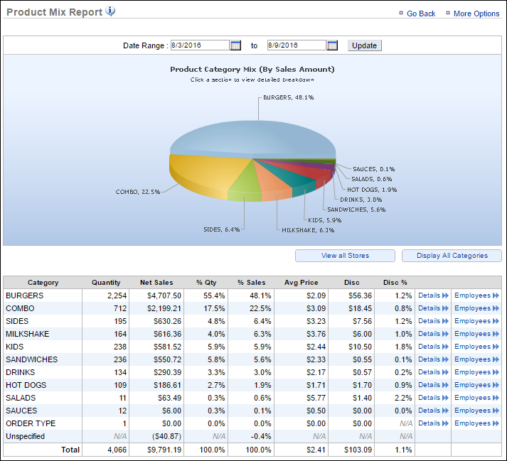
Task: Click the ($40.87) net sales value
Action: click(166, 436)
